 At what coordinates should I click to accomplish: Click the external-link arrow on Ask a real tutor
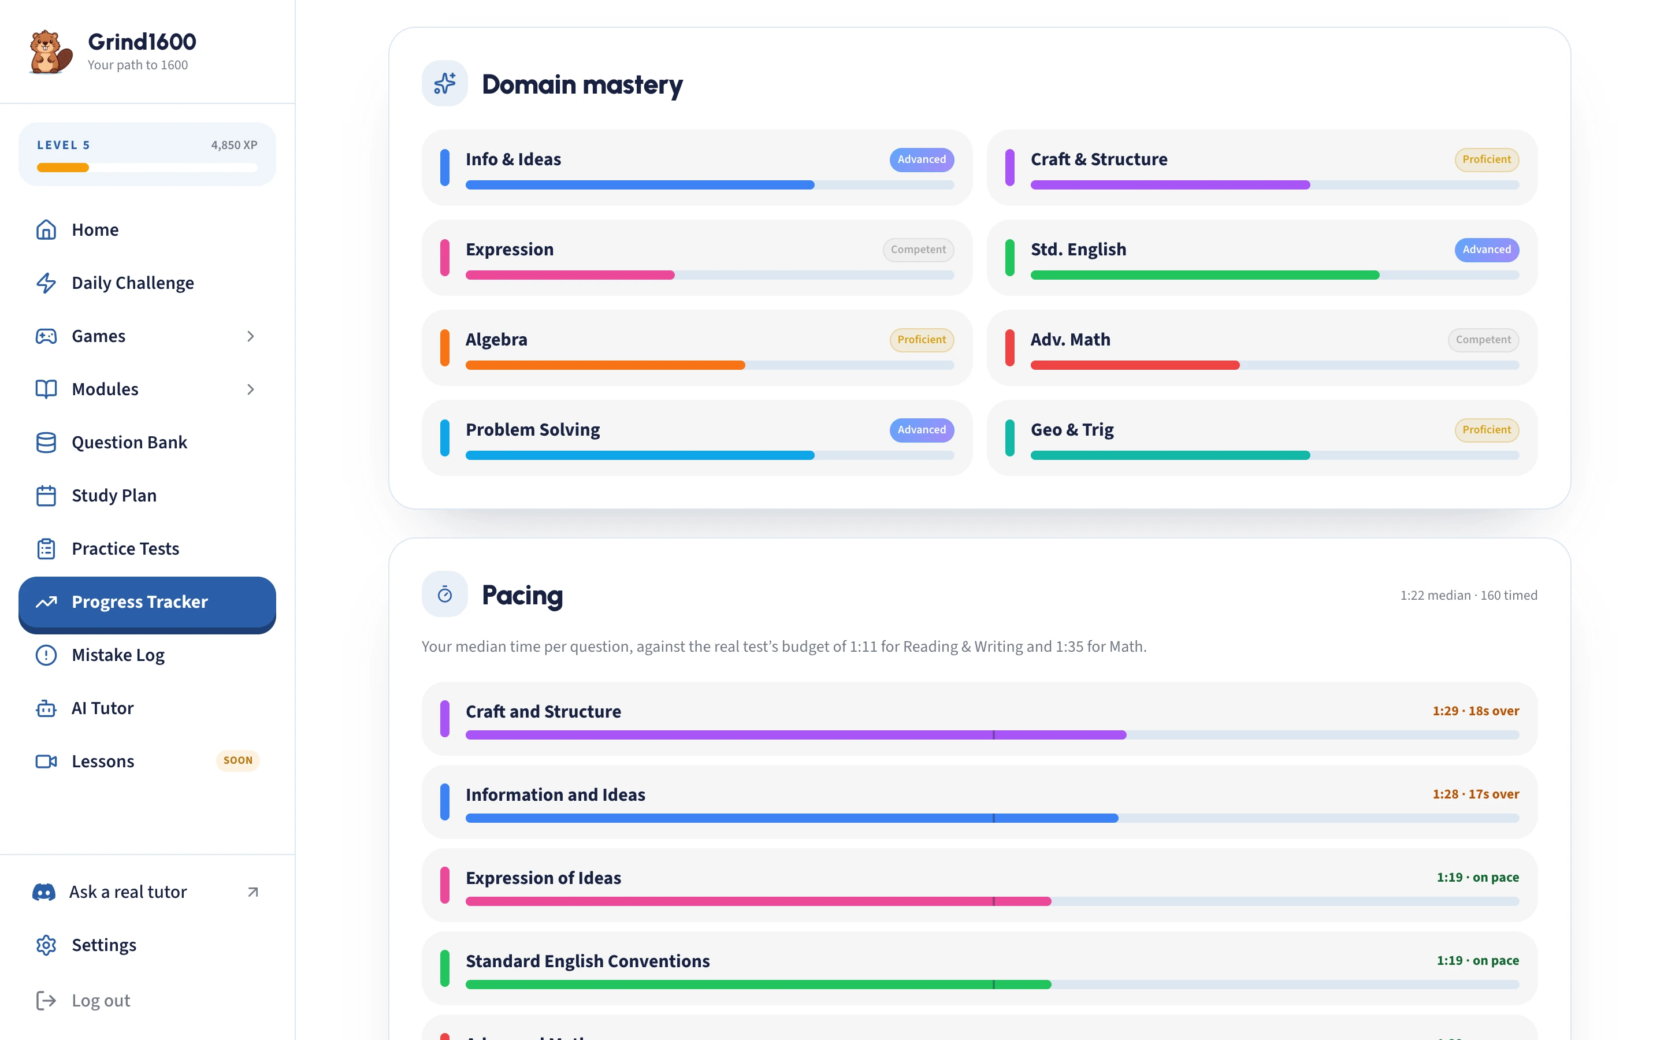tap(253, 892)
